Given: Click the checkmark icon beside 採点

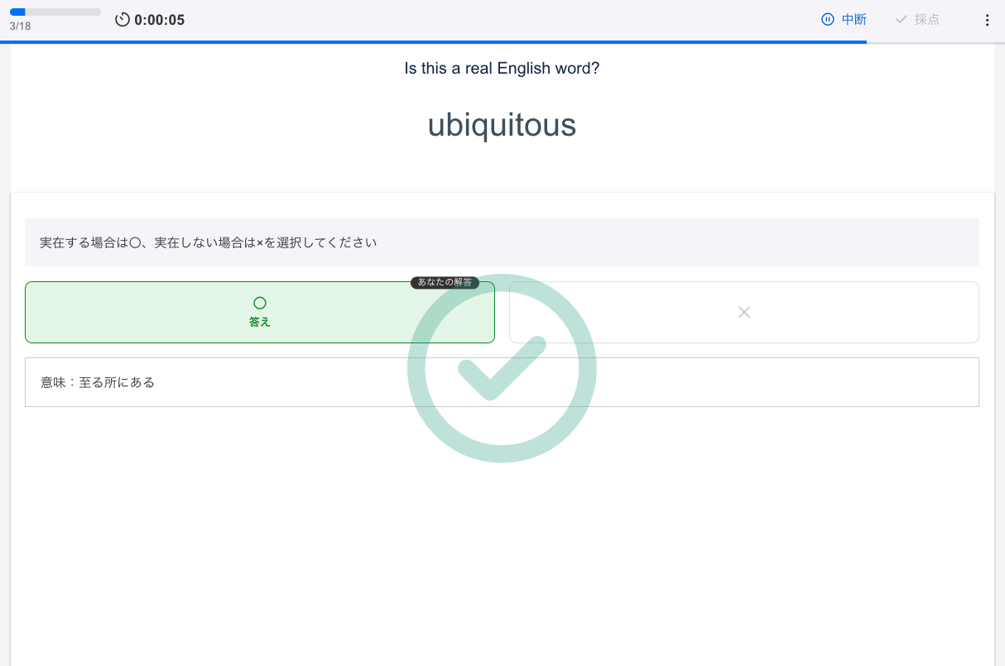Looking at the screenshot, I should point(902,20).
